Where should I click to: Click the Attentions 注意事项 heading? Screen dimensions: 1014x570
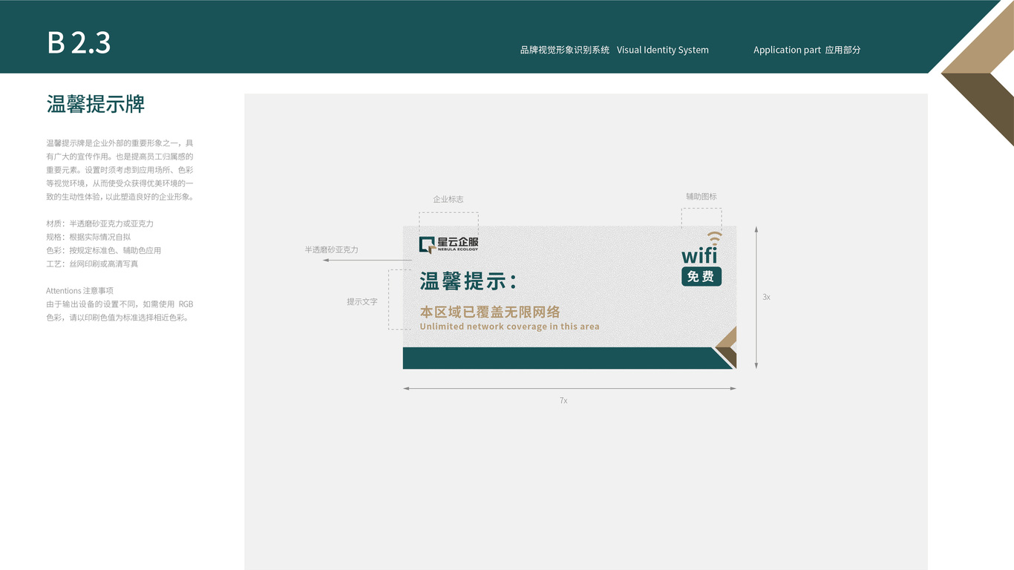pyautogui.click(x=79, y=290)
